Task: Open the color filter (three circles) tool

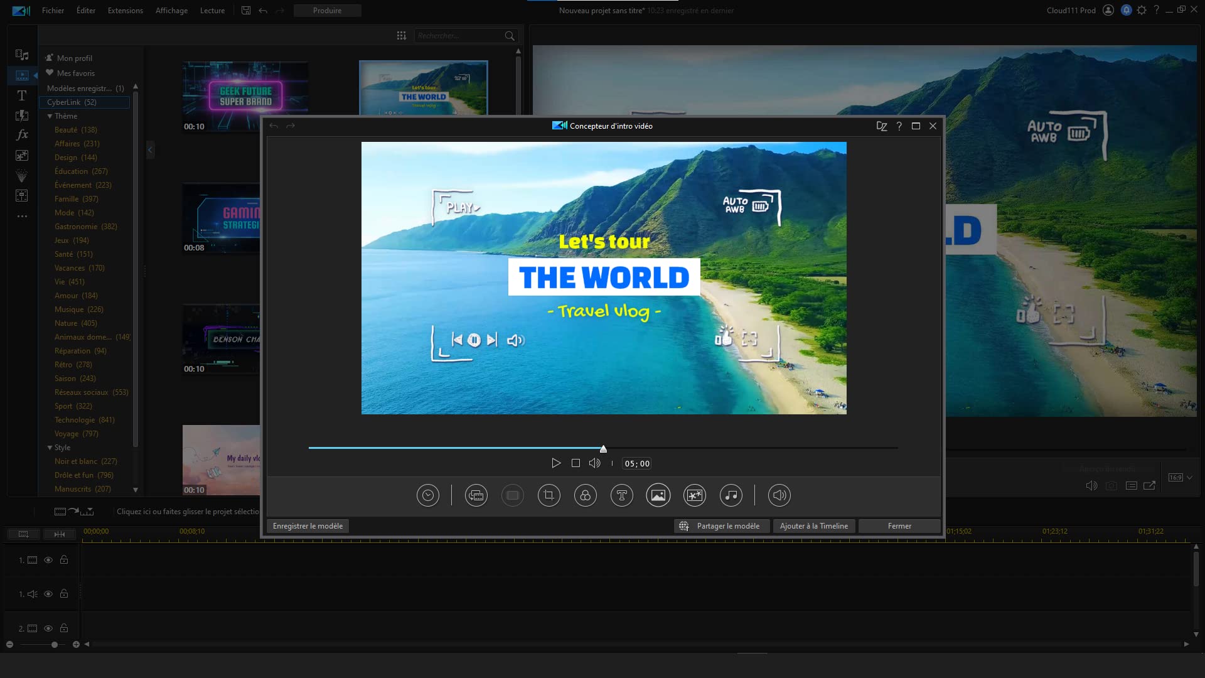Action: (x=586, y=495)
